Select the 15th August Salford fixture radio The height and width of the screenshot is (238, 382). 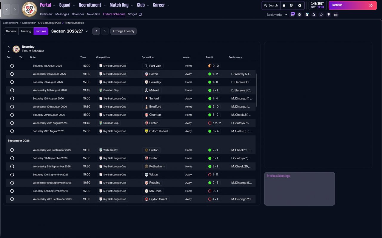12,99
